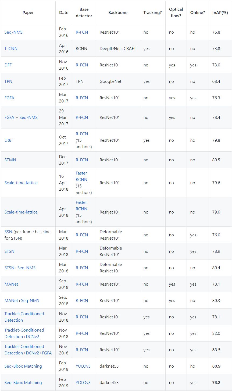
Task: Click the R-FCN link in D&T row
Action: pos(82,134)
